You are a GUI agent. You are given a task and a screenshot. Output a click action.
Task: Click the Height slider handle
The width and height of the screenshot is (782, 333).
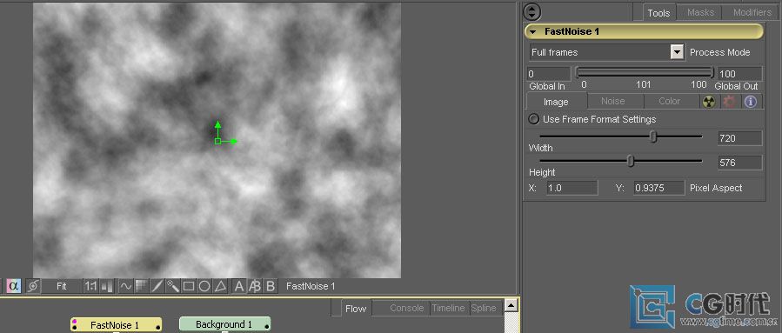631,161
